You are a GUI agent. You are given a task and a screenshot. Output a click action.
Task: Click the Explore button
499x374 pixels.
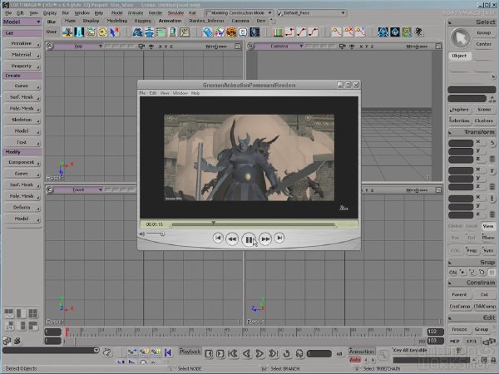point(460,110)
